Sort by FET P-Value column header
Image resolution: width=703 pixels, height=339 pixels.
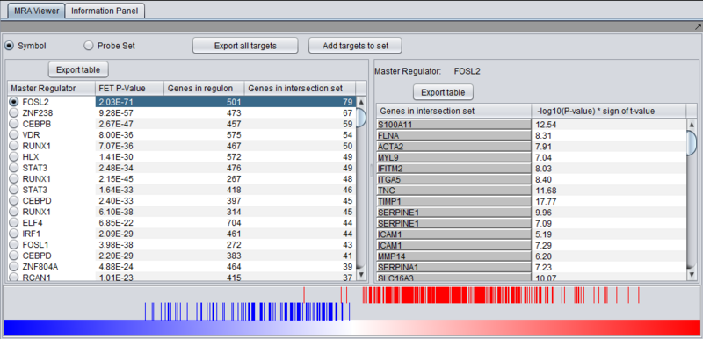point(129,88)
